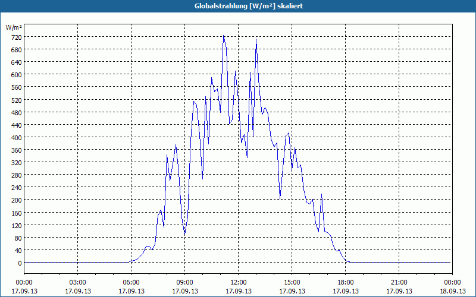The image size is (476, 297).
Task: Click the 06:00 time axis label
Action: pos(131,283)
